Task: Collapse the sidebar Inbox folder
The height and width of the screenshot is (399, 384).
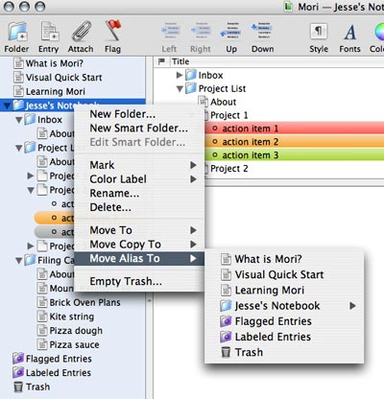Action: click(18, 120)
